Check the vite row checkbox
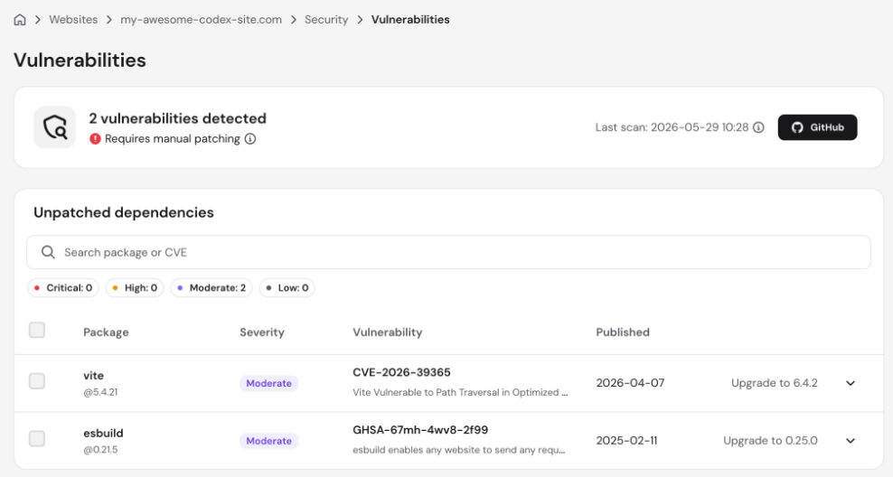Screen dimensions: 893x477 click(37, 381)
